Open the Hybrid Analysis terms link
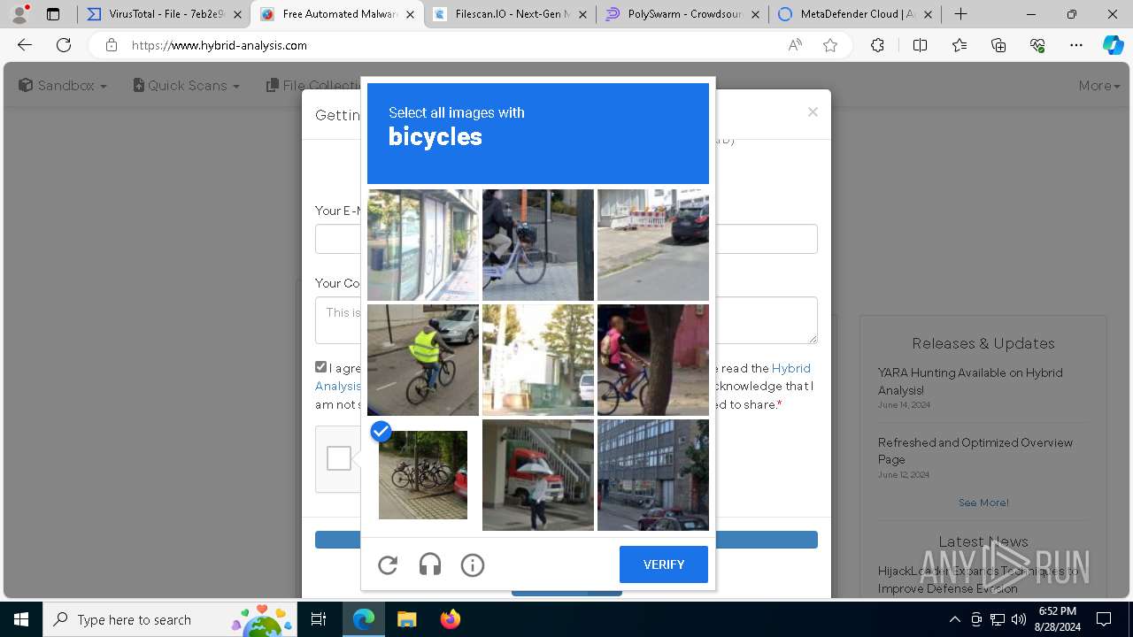This screenshot has width=1133, height=637. coord(790,368)
